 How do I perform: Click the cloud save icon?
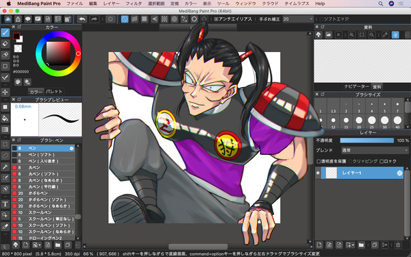tap(8, 19)
